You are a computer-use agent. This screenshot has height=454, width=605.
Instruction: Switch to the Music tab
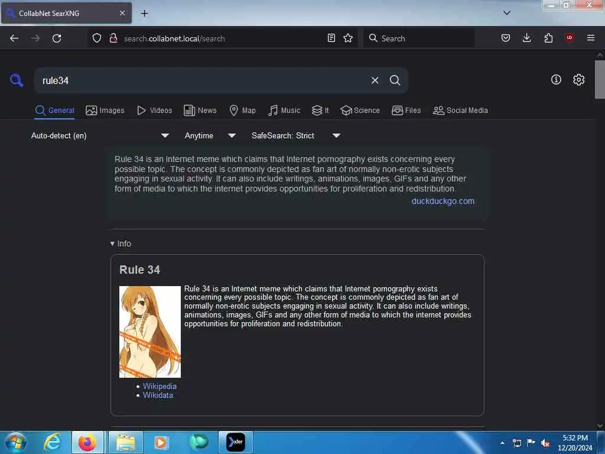[x=284, y=111]
